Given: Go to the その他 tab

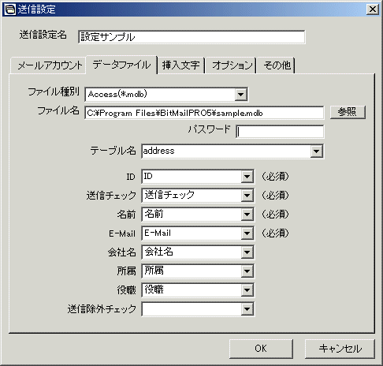Looking at the screenshot, I should 277,65.
